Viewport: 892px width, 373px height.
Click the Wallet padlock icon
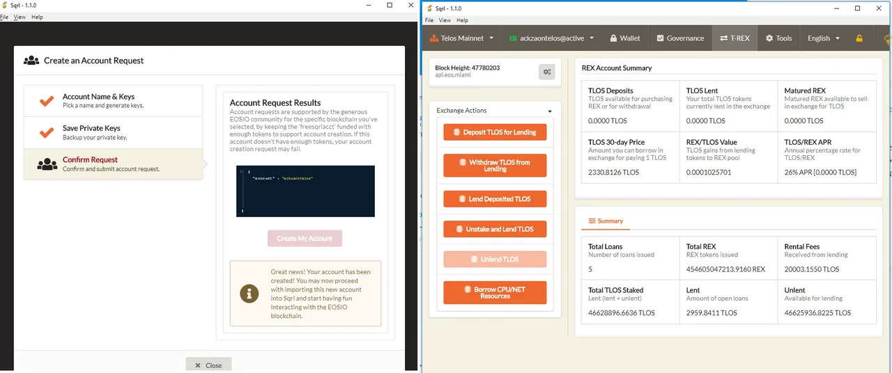click(613, 38)
